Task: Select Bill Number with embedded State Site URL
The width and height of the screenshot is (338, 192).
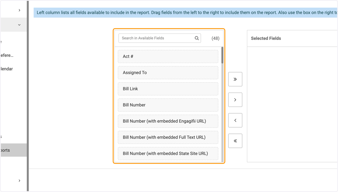Action: (x=168, y=153)
